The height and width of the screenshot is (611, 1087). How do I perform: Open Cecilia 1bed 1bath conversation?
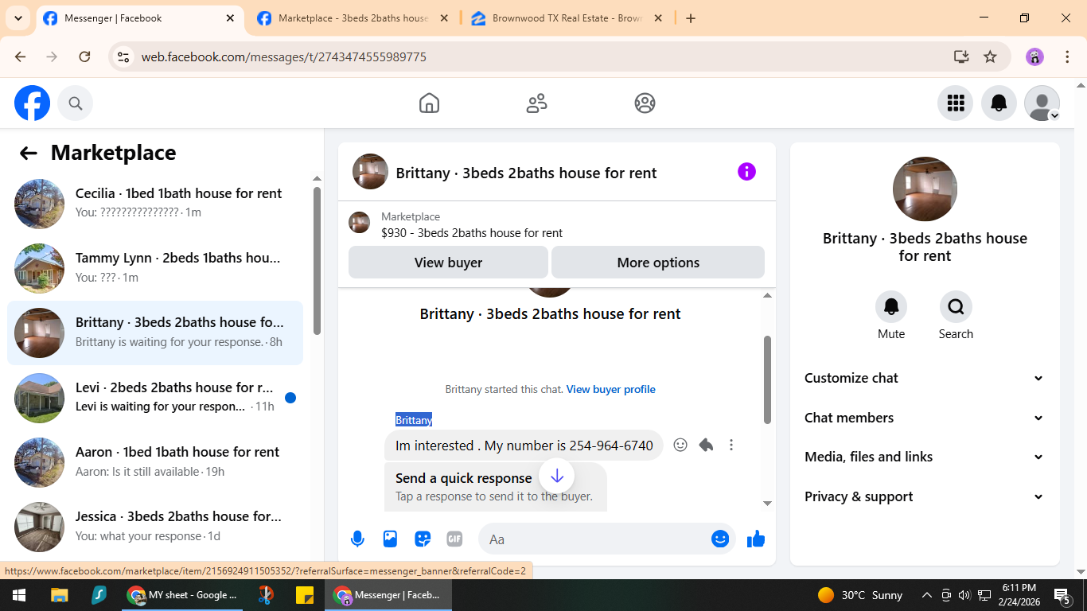tap(155, 203)
